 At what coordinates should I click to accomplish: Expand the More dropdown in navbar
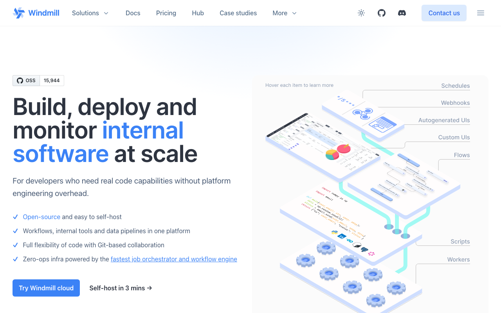click(285, 13)
